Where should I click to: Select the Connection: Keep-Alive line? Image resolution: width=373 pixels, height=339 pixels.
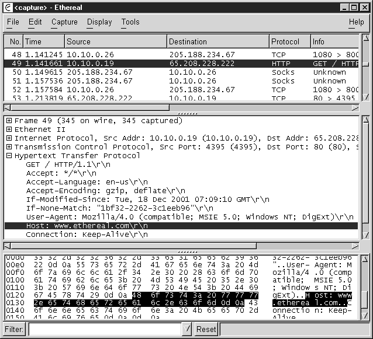[87, 235]
